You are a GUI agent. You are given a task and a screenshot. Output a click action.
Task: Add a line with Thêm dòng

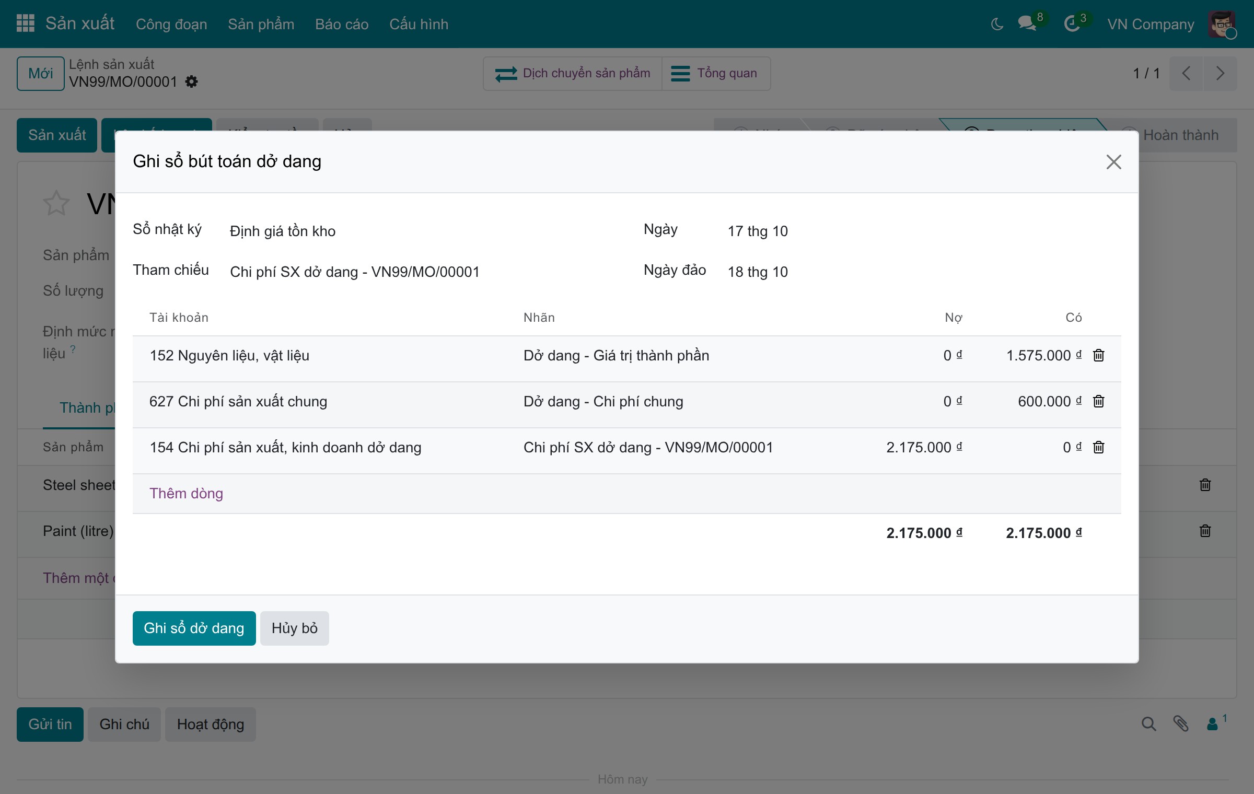(x=186, y=493)
